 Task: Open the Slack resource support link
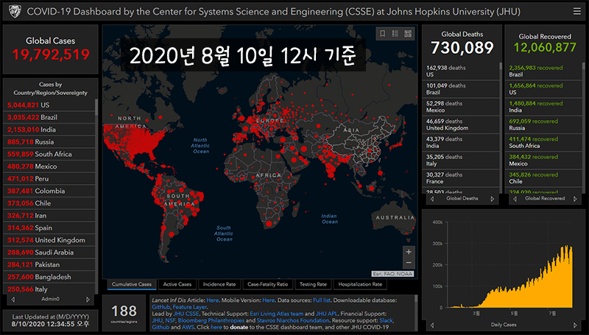(x=386, y=321)
